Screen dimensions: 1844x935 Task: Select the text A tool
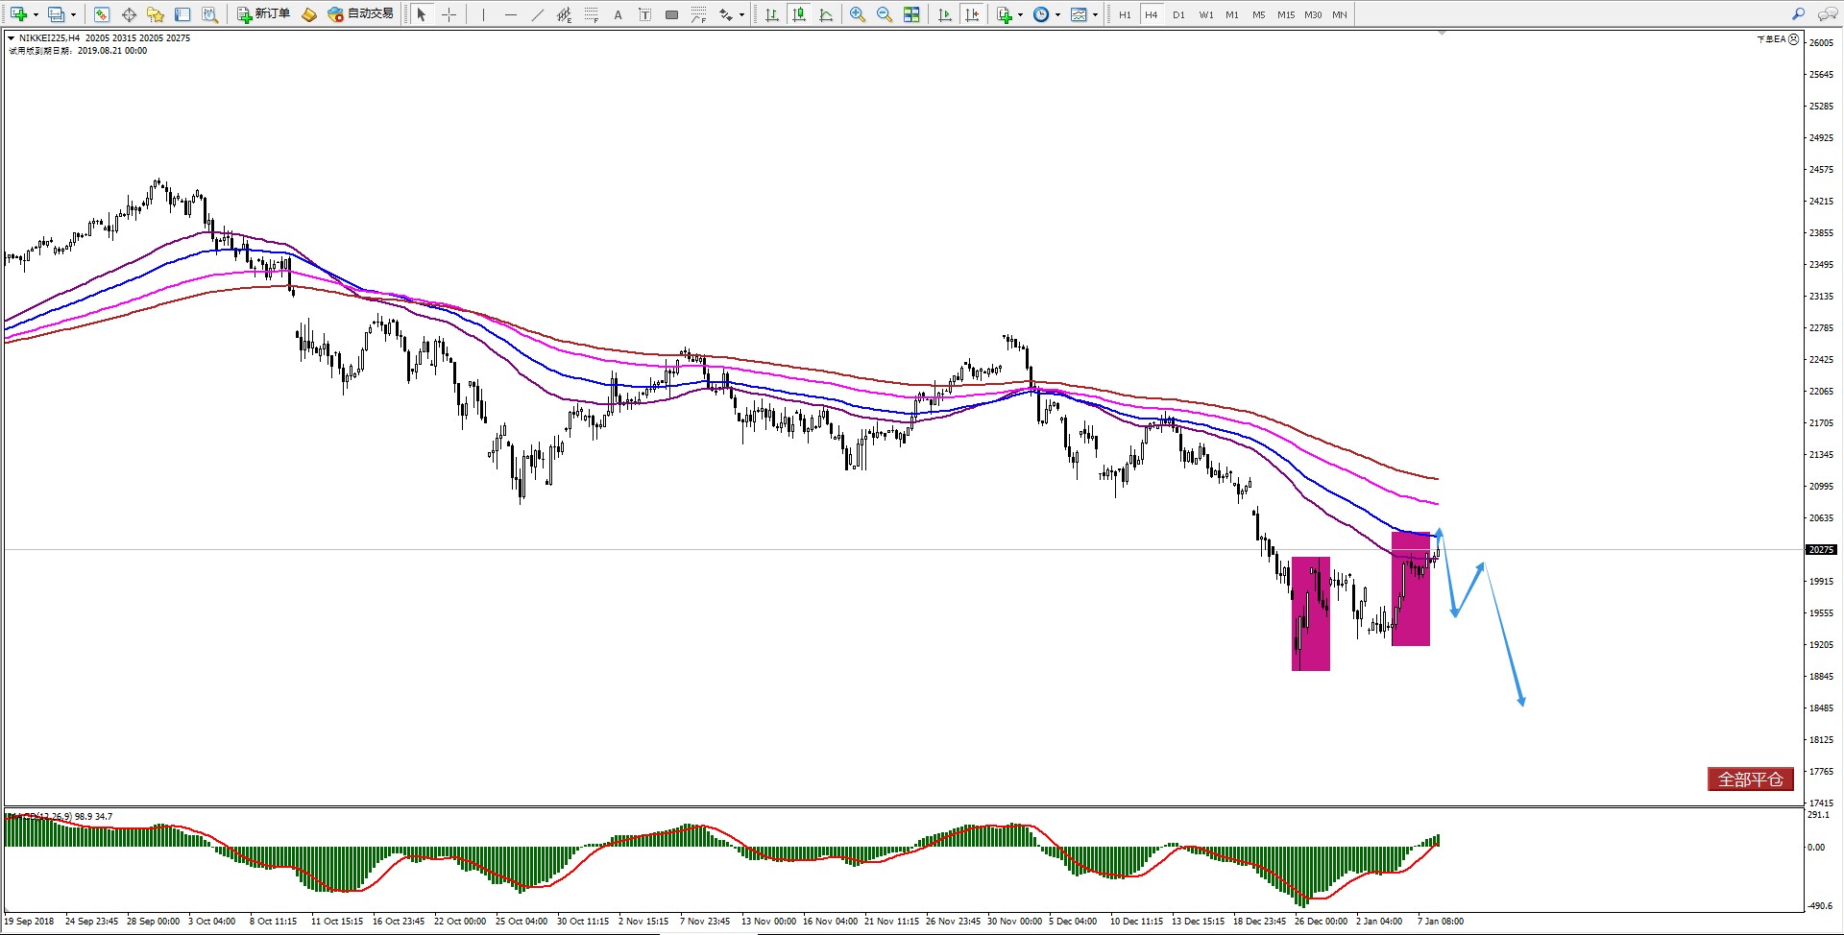(x=618, y=14)
